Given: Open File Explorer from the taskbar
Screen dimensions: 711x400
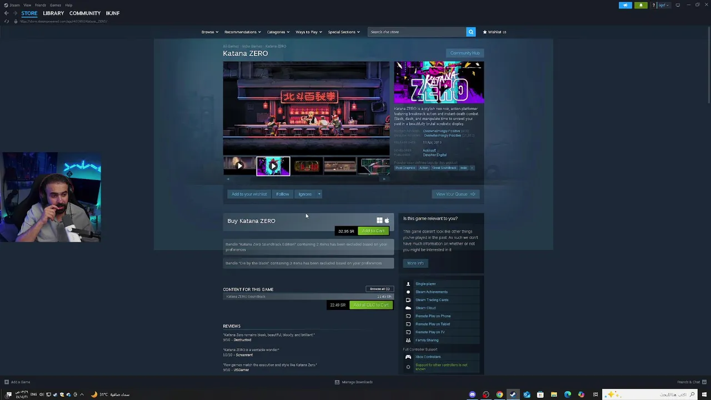Looking at the screenshot, I should pos(554,394).
